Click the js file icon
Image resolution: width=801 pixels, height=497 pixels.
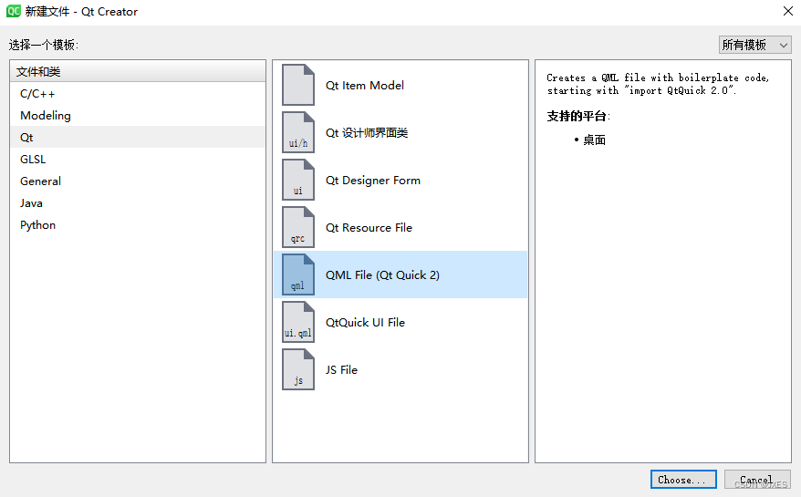[298, 370]
